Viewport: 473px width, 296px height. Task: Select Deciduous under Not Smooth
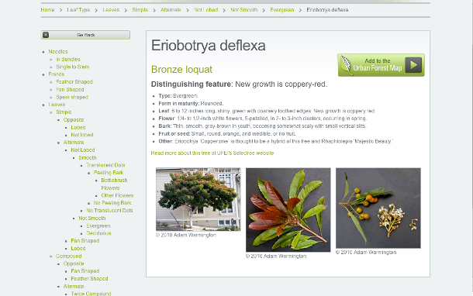pos(98,233)
